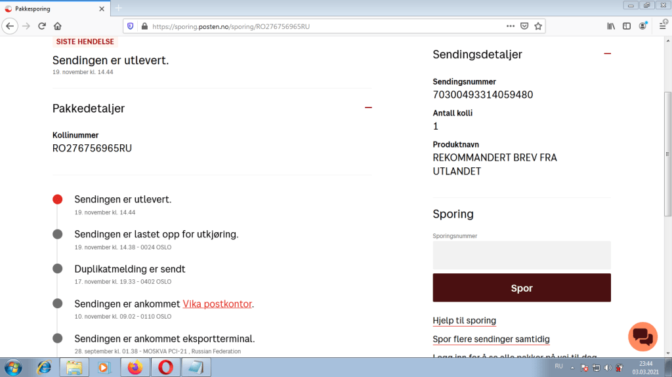Screen dimensions: 672x377
Task: Follow the Hjelp til sporing link
Action: pos(464,321)
